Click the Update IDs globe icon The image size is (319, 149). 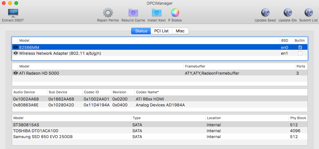[x=287, y=13]
